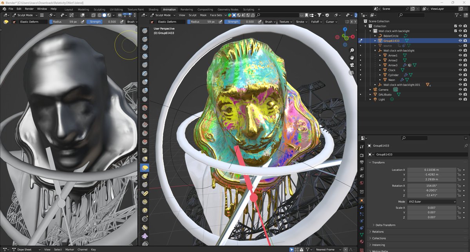Switch to the Geometry Nodes workspace tab

(228, 9)
